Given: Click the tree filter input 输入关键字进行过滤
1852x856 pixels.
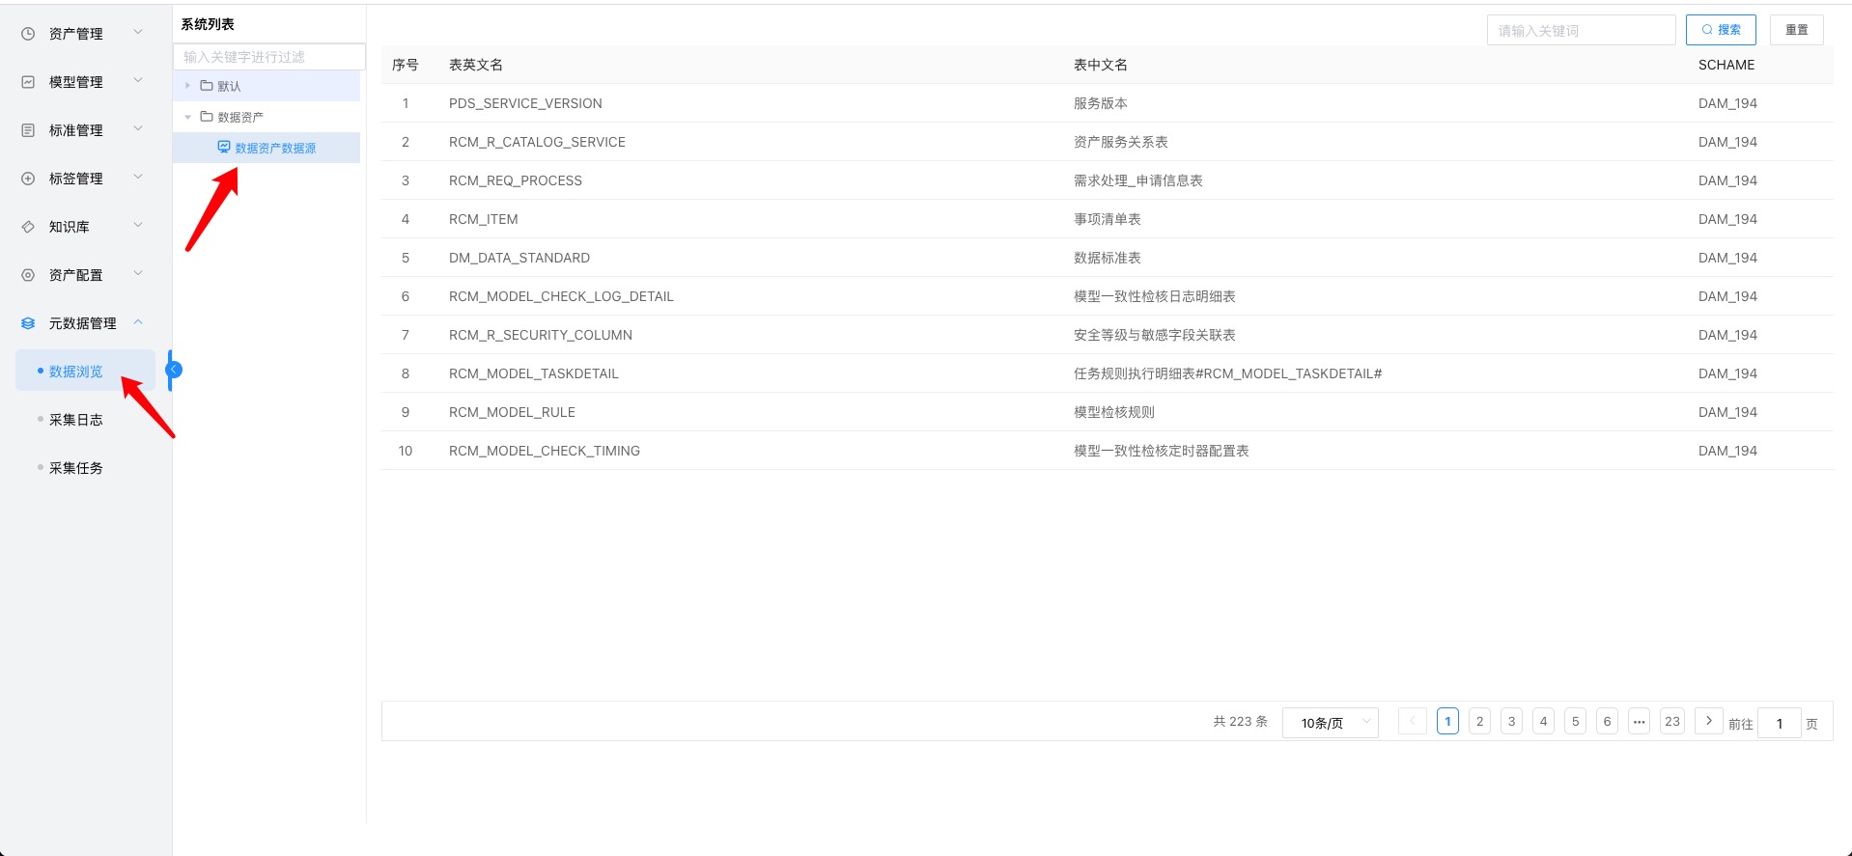Looking at the screenshot, I should coord(269,57).
